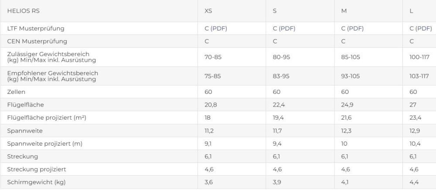Click the Spannweite projiziert row label
Viewport: 436px width, 190px height.
tap(45, 143)
